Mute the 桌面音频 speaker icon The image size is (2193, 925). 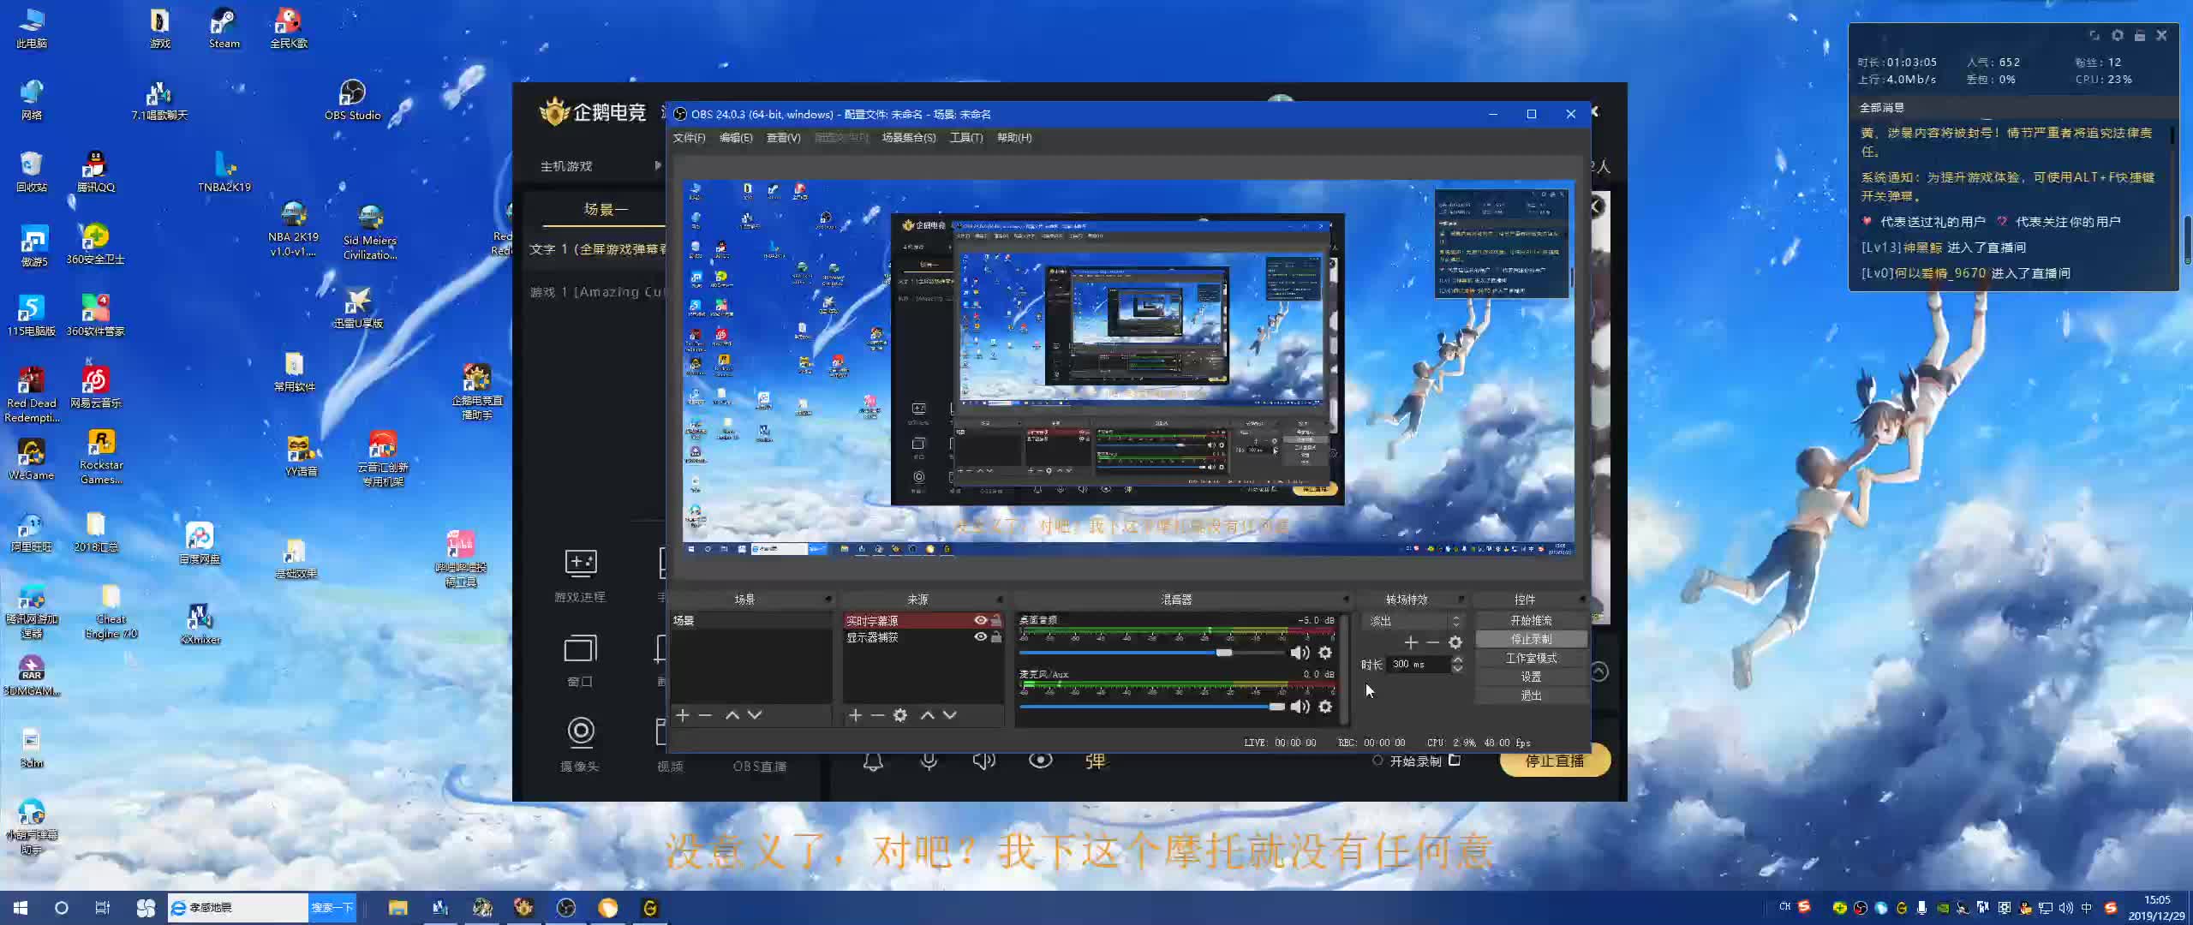[1299, 653]
